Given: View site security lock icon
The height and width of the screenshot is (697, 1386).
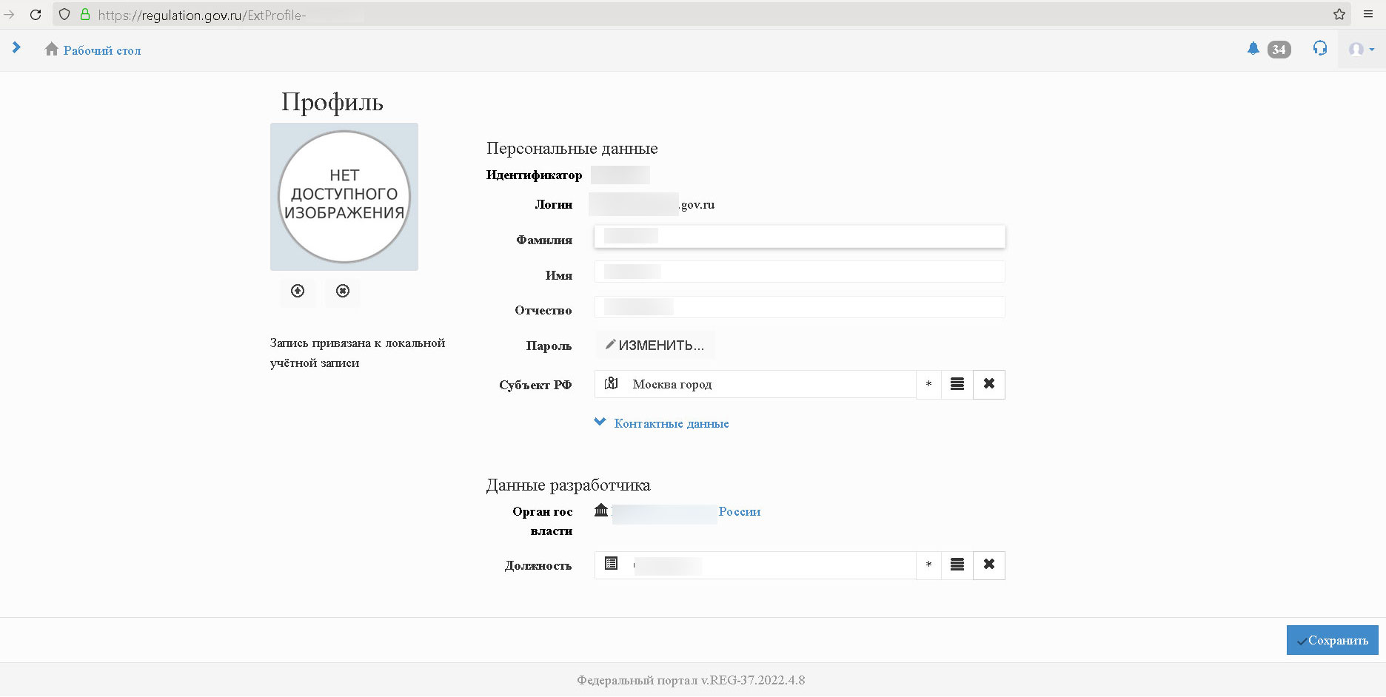Looking at the screenshot, I should [x=85, y=14].
